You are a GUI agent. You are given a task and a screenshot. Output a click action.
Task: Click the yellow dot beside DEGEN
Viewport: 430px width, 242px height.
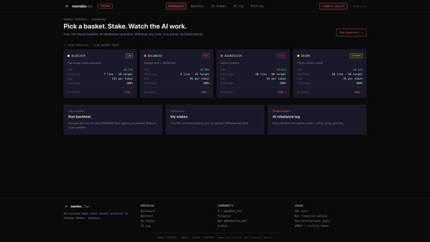click(x=298, y=56)
